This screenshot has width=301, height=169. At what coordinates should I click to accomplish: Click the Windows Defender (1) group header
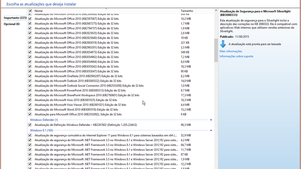(44, 120)
